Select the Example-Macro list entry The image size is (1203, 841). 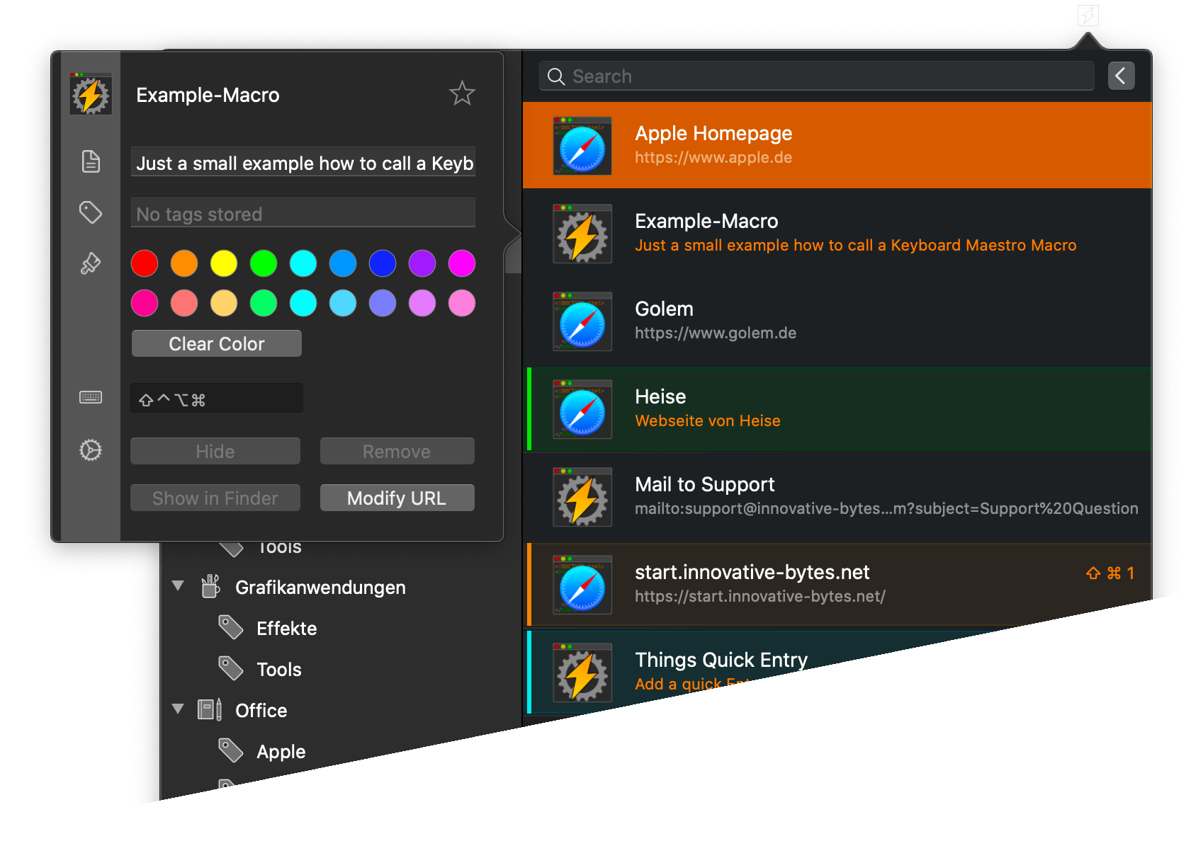pos(837,233)
